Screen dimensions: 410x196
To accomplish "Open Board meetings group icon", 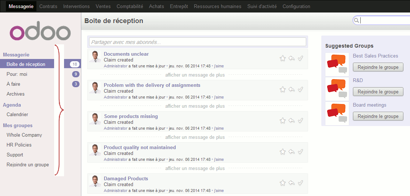I will [x=337, y=114].
